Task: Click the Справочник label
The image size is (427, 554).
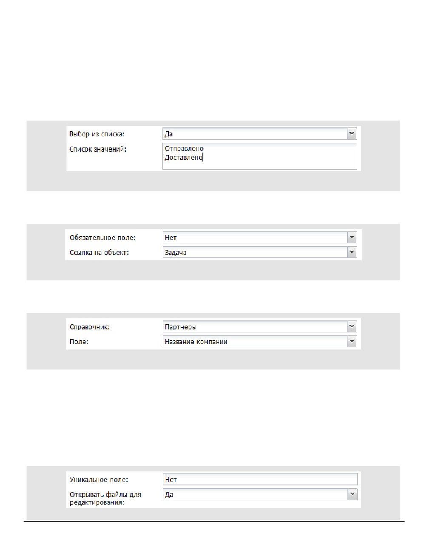Action: pos(90,327)
